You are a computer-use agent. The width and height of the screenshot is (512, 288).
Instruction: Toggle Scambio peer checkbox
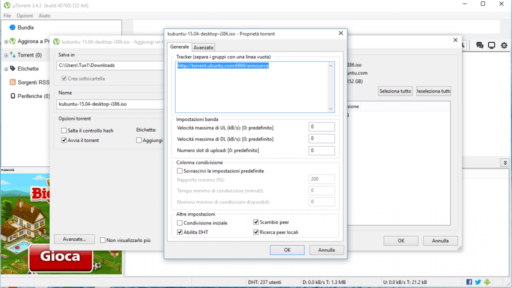click(256, 222)
